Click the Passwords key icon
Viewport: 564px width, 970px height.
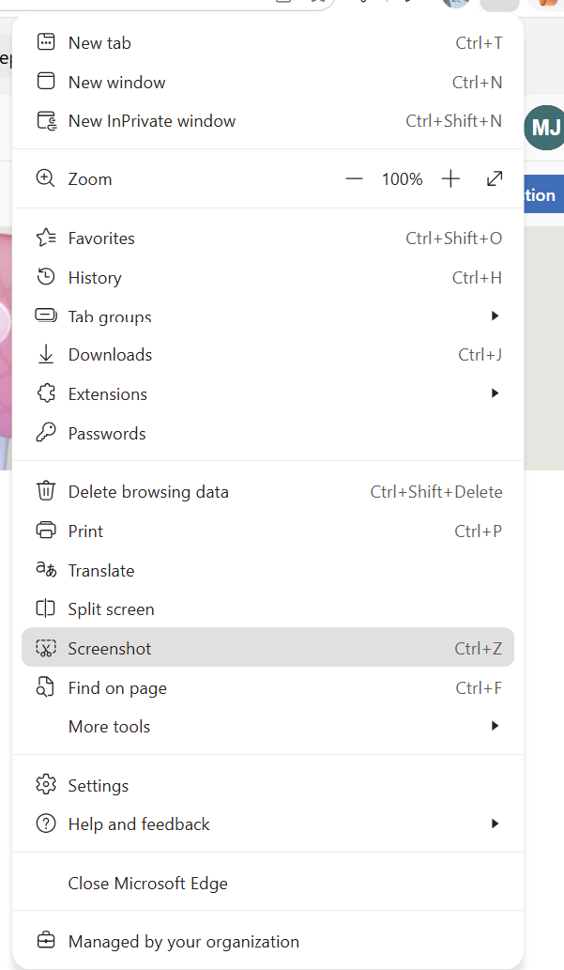(46, 433)
